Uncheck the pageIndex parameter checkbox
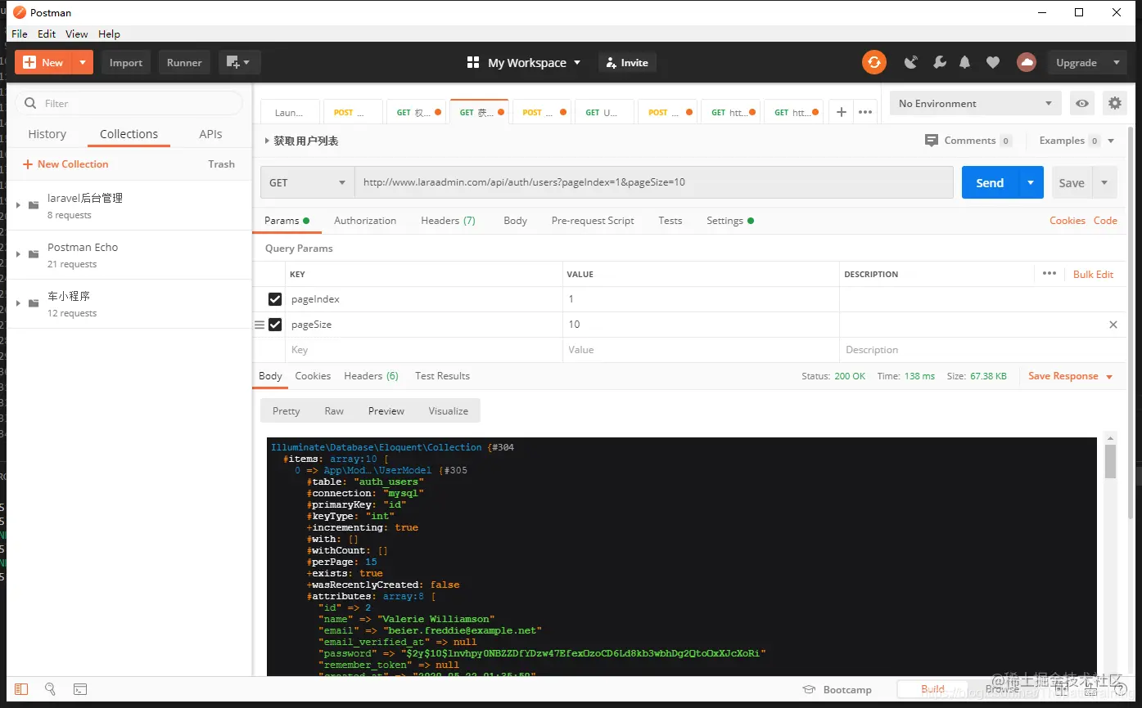The width and height of the screenshot is (1142, 708). pyautogui.click(x=275, y=299)
